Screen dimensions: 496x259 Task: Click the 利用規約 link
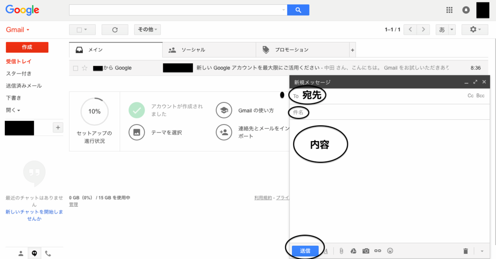pos(263,198)
